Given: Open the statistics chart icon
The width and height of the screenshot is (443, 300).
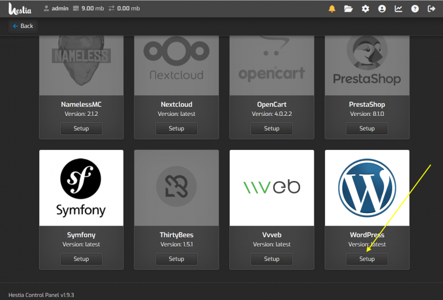Looking at the screenshot, I should tap(399, 9).
